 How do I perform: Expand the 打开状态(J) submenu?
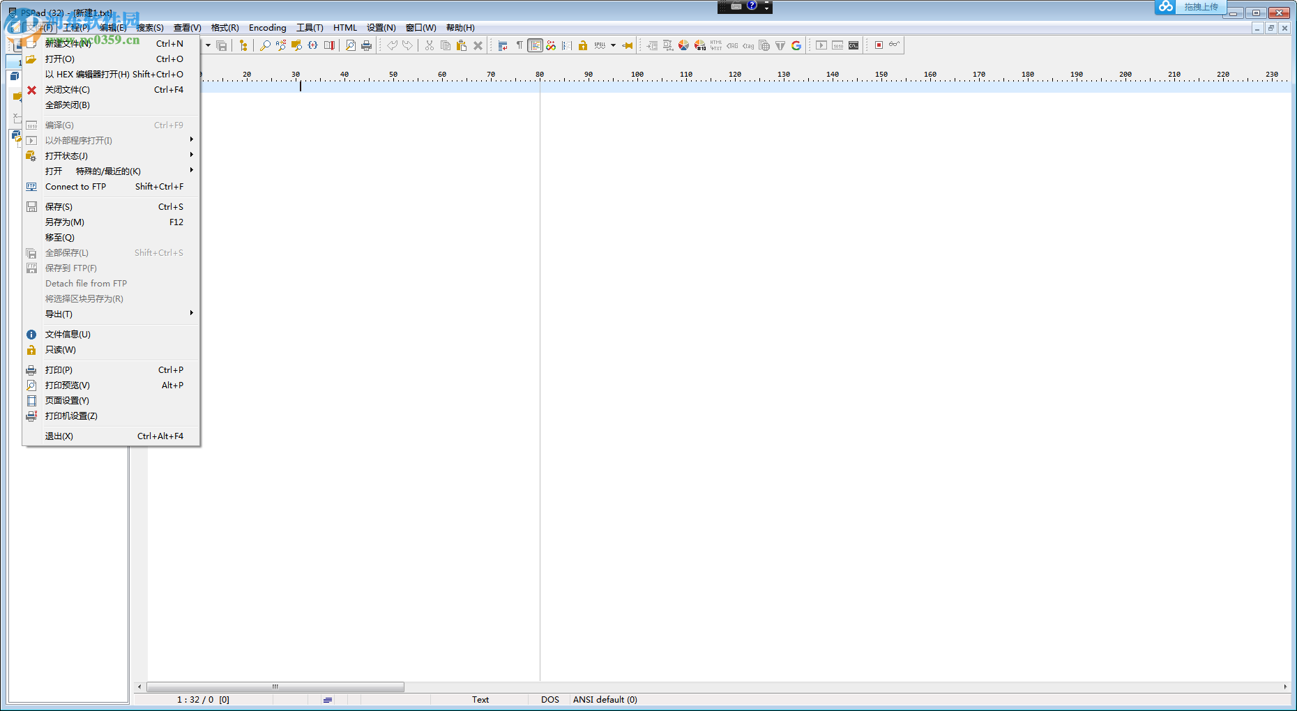[x=111, y=156]
